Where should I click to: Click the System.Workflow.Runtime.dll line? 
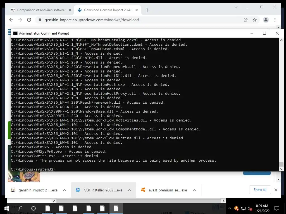98,138
